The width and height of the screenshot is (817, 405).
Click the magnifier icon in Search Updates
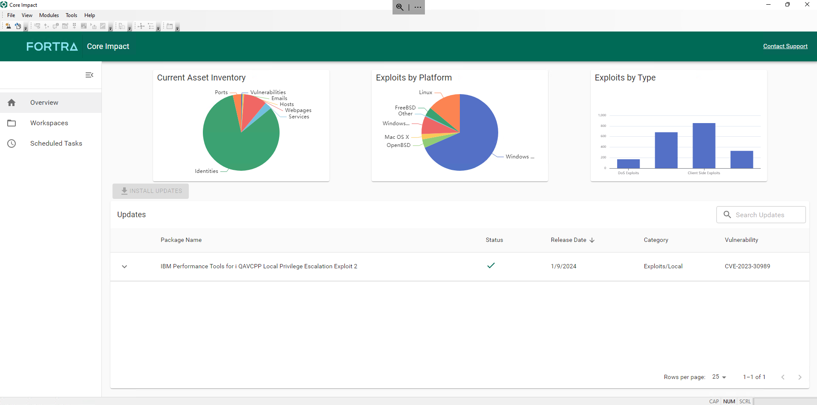[728, 215]
